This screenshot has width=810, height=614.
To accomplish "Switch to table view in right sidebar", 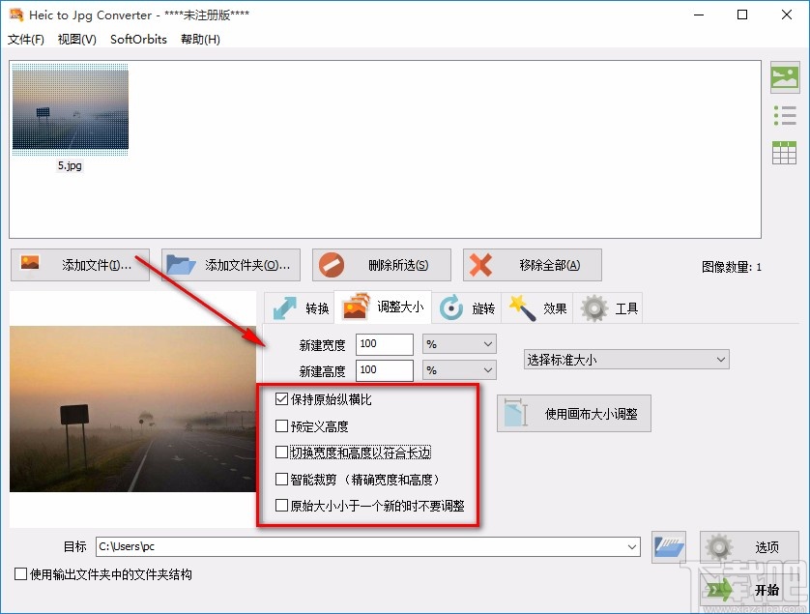I will tap(785, 152).
